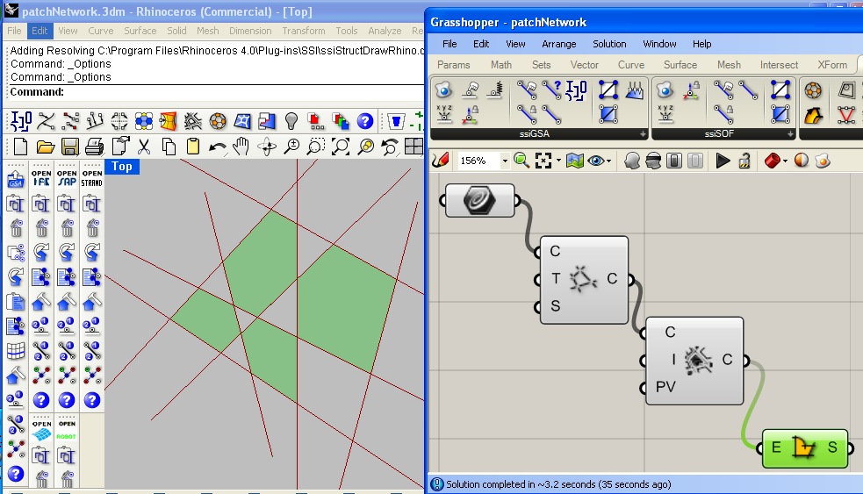Click the red-green-blue layers icon in Rhino
The image size is (863, 494).
pos(340,121)
